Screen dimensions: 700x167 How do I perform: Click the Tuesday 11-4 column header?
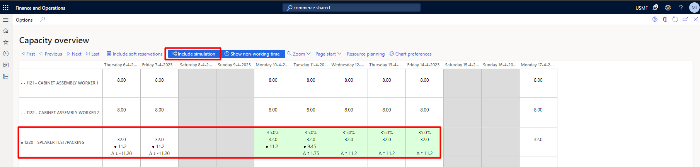coord(310,65)
